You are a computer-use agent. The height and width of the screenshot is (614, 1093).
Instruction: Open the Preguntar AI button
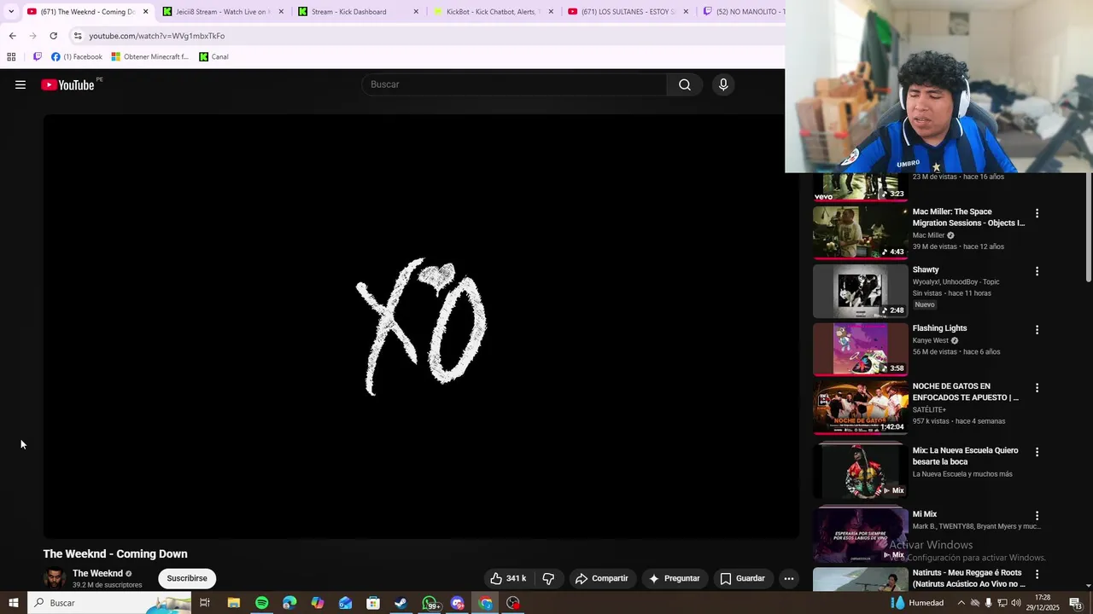(x=675, y=578)
